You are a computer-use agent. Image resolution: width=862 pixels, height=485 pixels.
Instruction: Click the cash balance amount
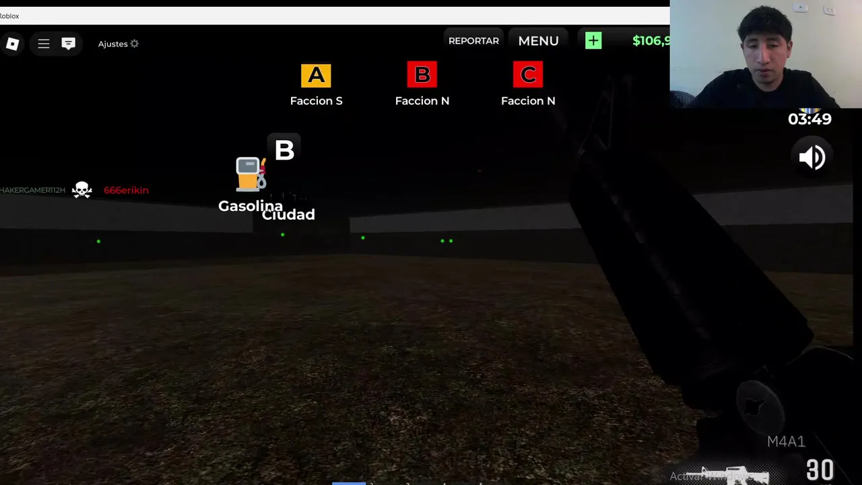coord(651,40)
